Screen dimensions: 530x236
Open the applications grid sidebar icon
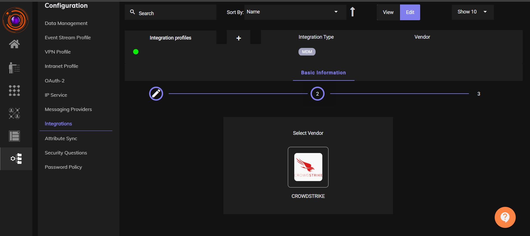coord(14,91)
